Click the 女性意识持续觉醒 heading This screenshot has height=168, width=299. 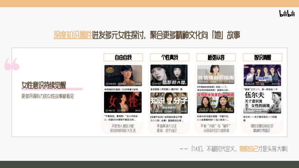point(45,86)
